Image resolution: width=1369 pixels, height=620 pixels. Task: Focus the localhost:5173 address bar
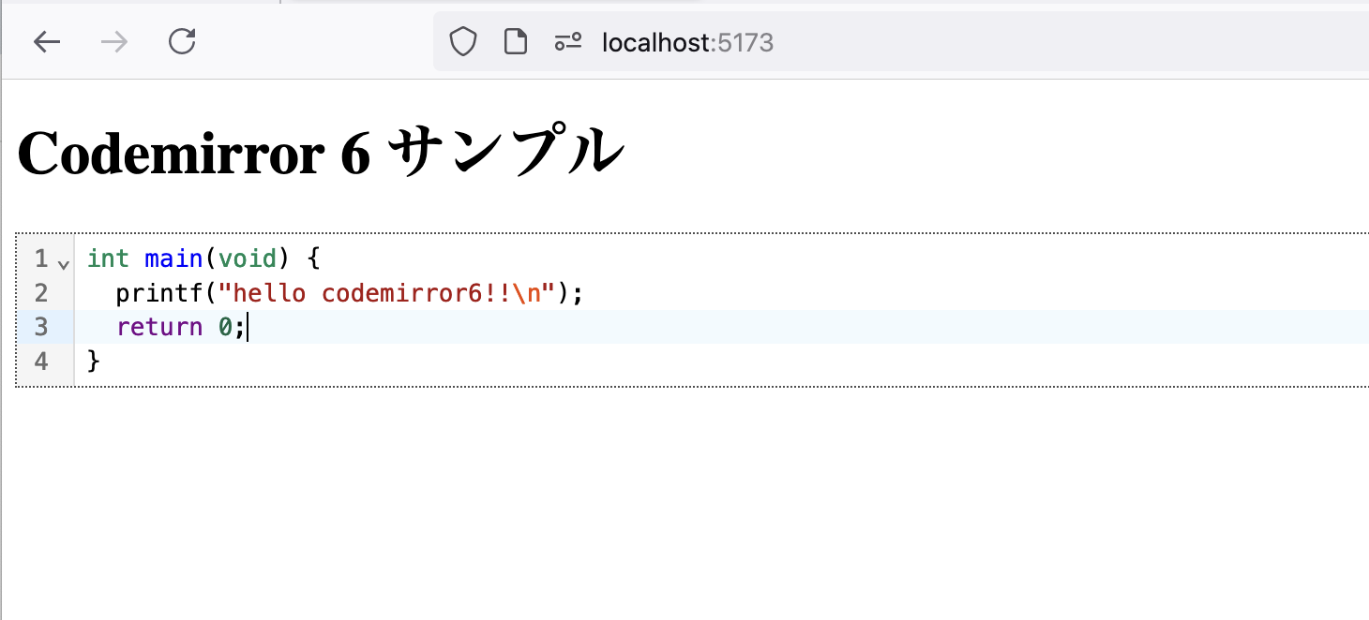[x=900, y=42]
